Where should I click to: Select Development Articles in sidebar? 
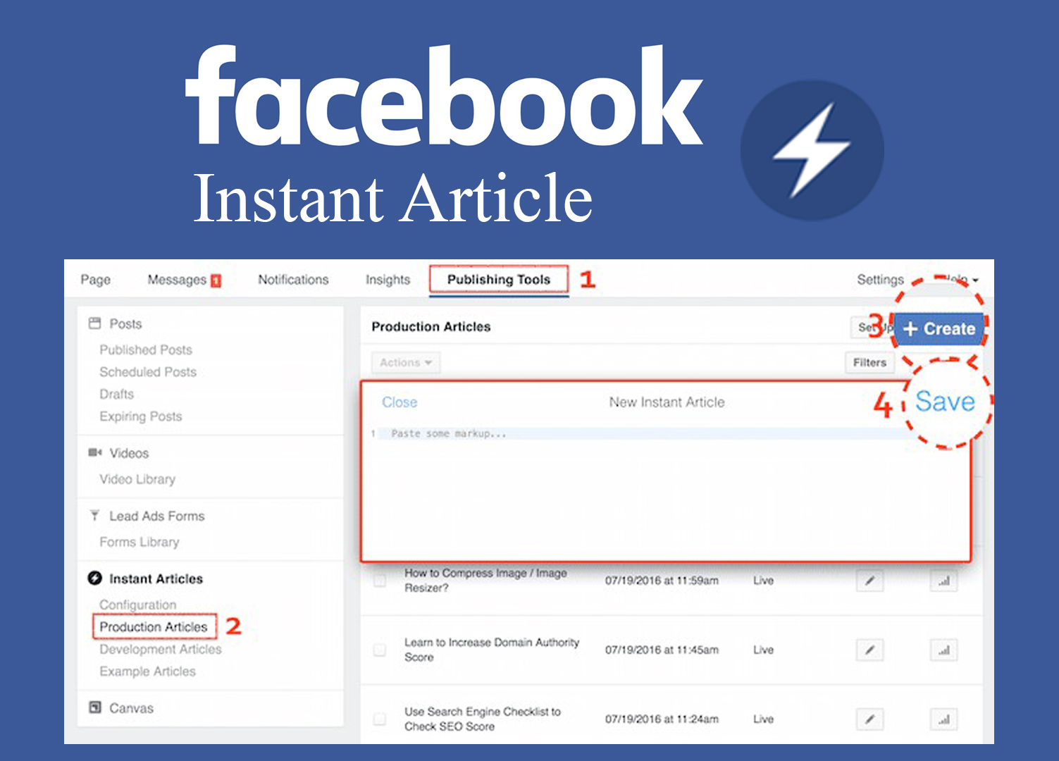[x=161, y=649]
